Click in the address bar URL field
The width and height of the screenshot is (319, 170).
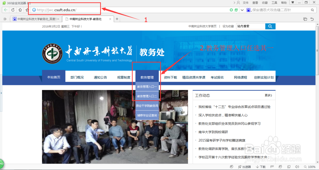(130, 10)
